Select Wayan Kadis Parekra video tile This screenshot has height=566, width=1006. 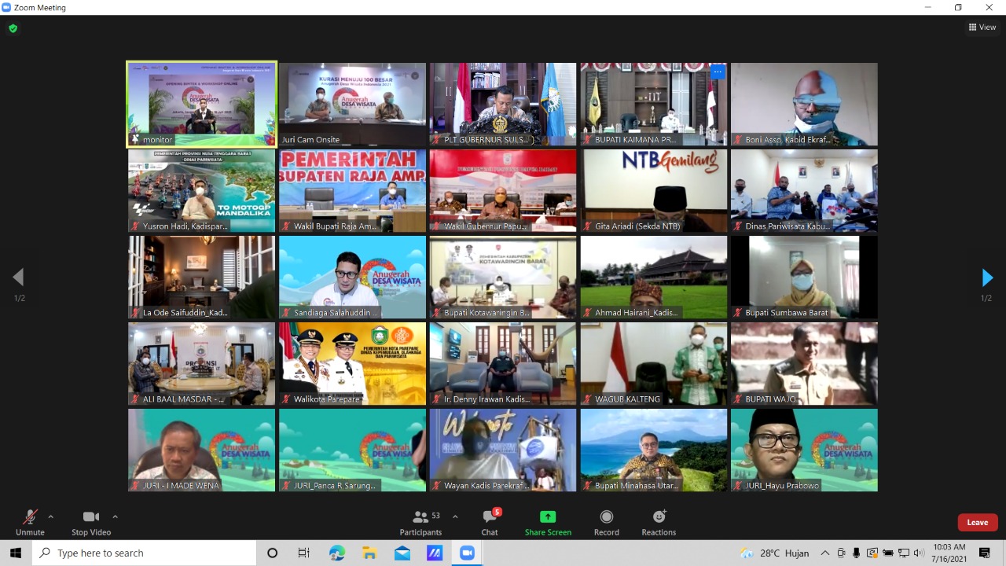click(x=503, y=450)
